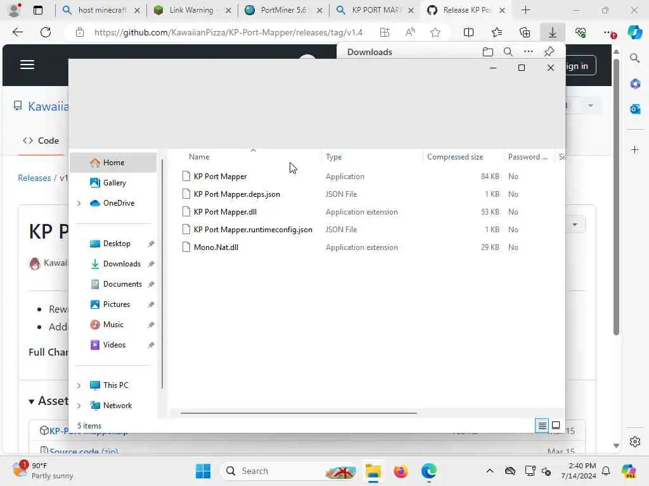This screenshot has height=486, width=649.
Task: Sort files by Name column
Action: pyautogui.click(x=199, y=157)
